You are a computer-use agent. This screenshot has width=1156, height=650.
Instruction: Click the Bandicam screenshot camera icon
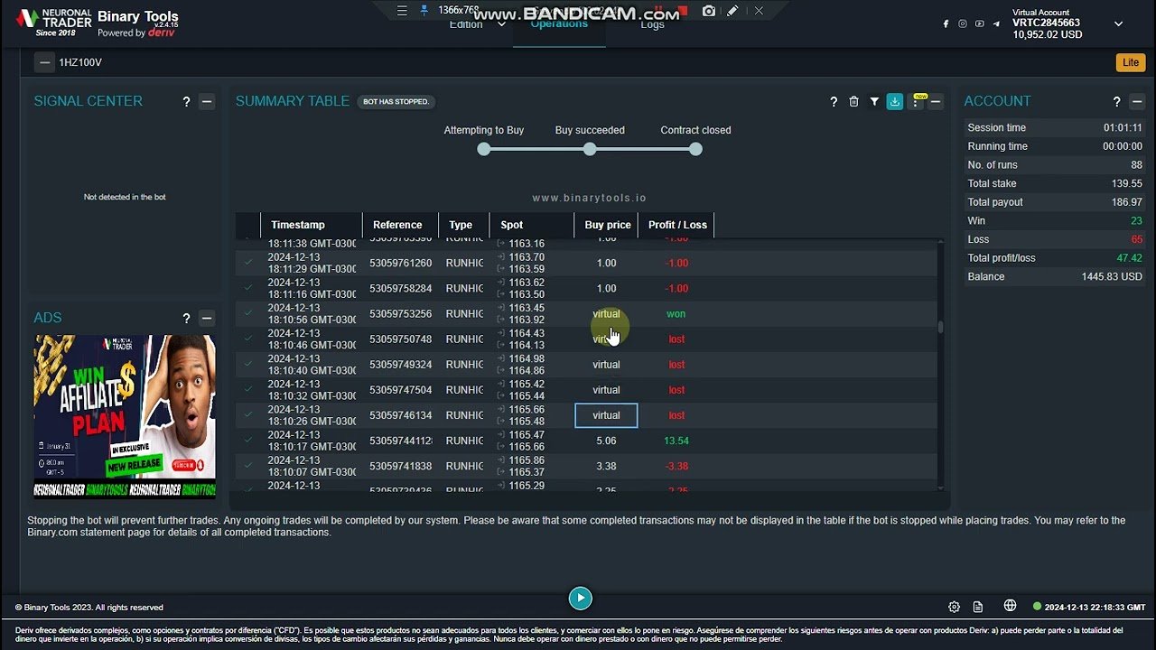coord(709,11)
